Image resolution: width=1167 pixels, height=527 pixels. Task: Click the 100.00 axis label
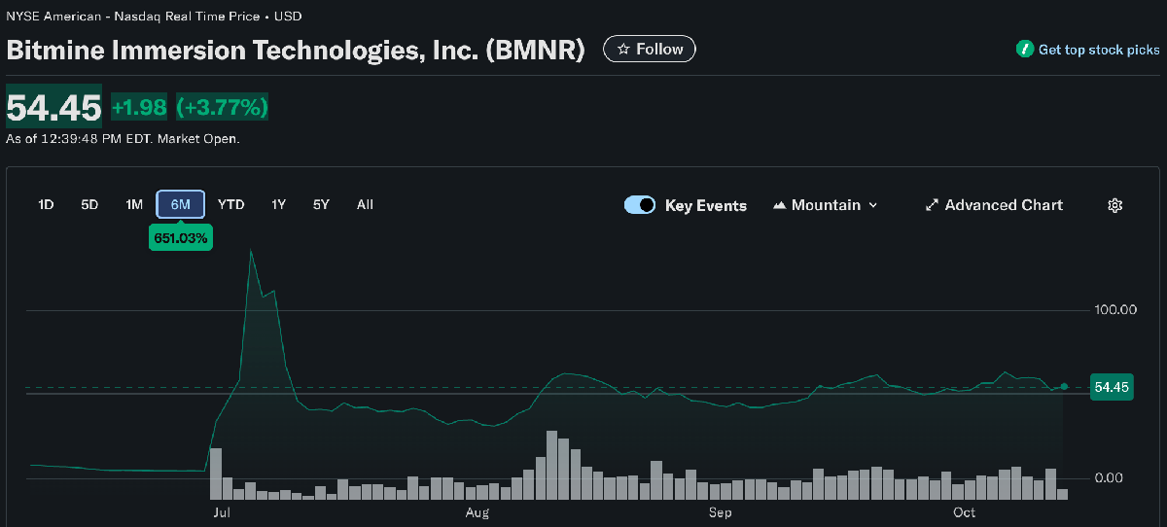(1115, 310)
